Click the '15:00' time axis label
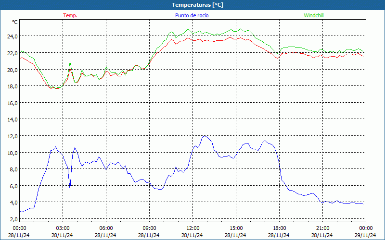The height and width of the screenshot is (240, 385). 236,228
